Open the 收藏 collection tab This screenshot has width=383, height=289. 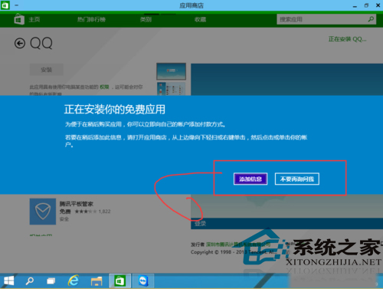(200, 19)
